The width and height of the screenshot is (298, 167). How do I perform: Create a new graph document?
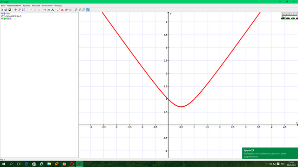pyautogui.click(x=2, y=10)
